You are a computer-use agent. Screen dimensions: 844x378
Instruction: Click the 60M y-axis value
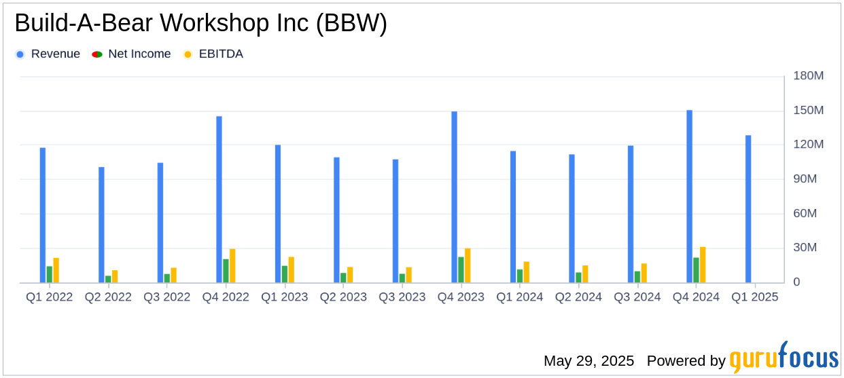tap(805, 214)
